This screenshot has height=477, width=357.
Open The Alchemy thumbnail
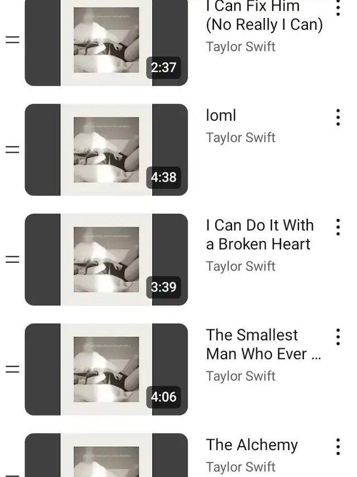pyautogui.click(x=106, y=455)
